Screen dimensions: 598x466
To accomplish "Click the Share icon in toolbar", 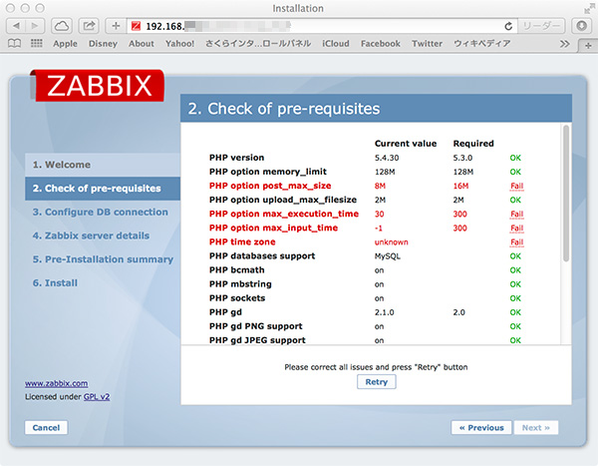I will tap(89, 25).
